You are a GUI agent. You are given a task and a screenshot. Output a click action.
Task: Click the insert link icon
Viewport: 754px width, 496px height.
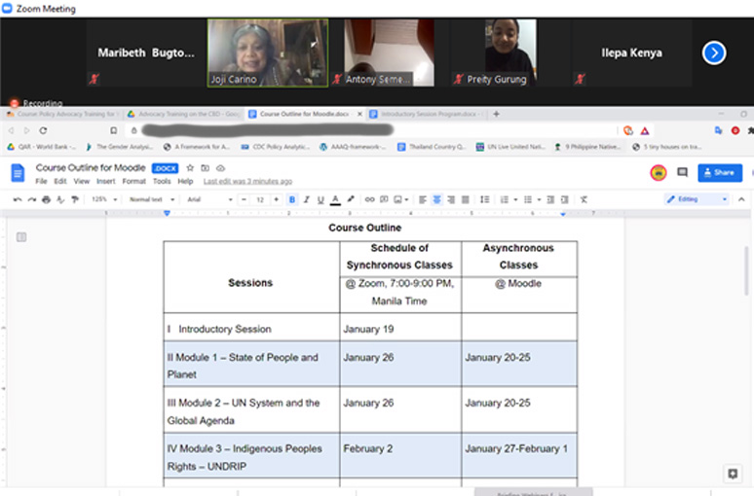[x=369, y=199]
